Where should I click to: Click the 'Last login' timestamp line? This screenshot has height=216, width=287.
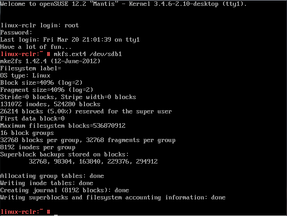coord(70,39)
